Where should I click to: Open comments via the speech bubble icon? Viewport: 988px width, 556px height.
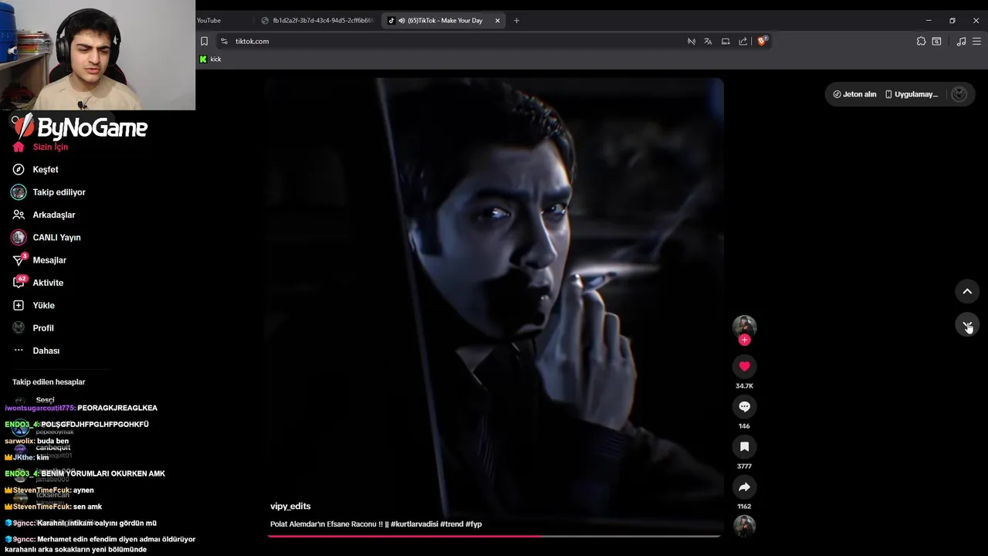744,406
